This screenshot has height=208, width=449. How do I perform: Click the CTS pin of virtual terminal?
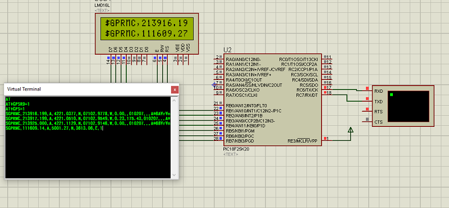[378, 122]
